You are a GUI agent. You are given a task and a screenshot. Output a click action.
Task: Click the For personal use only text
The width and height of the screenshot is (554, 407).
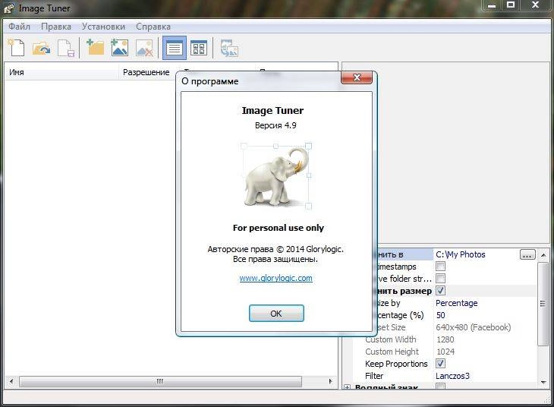[x=279, y=228]
